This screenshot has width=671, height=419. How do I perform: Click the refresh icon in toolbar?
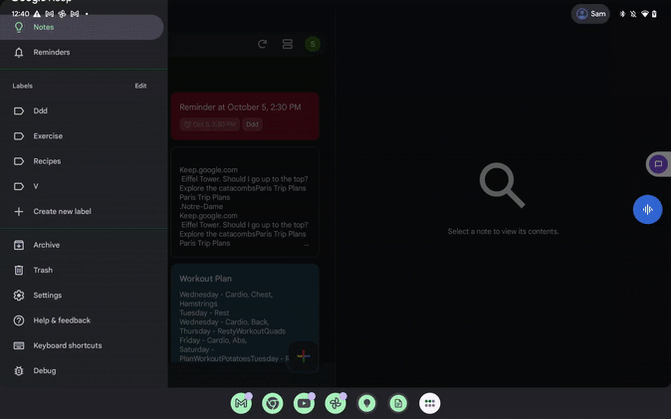pyautogui.click(x=262, y=44)
